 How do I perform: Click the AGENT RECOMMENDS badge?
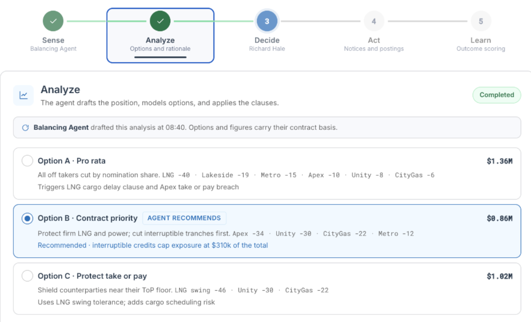pyautogui.click(x=184, y=218)
